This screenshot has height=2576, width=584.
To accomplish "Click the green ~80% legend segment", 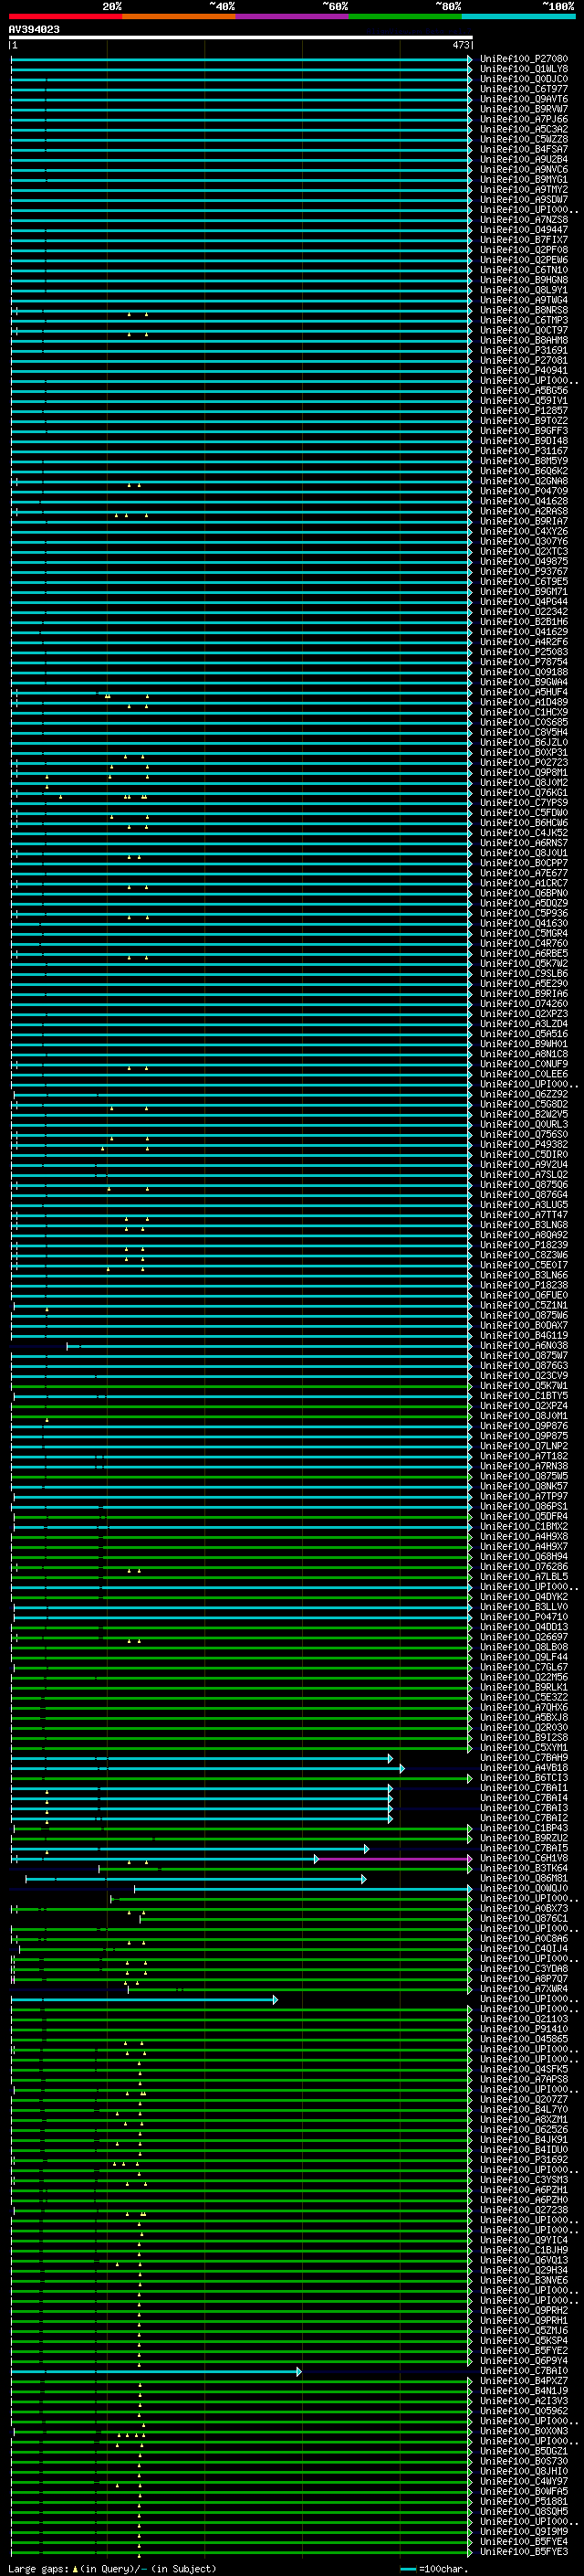I will 404,16.
